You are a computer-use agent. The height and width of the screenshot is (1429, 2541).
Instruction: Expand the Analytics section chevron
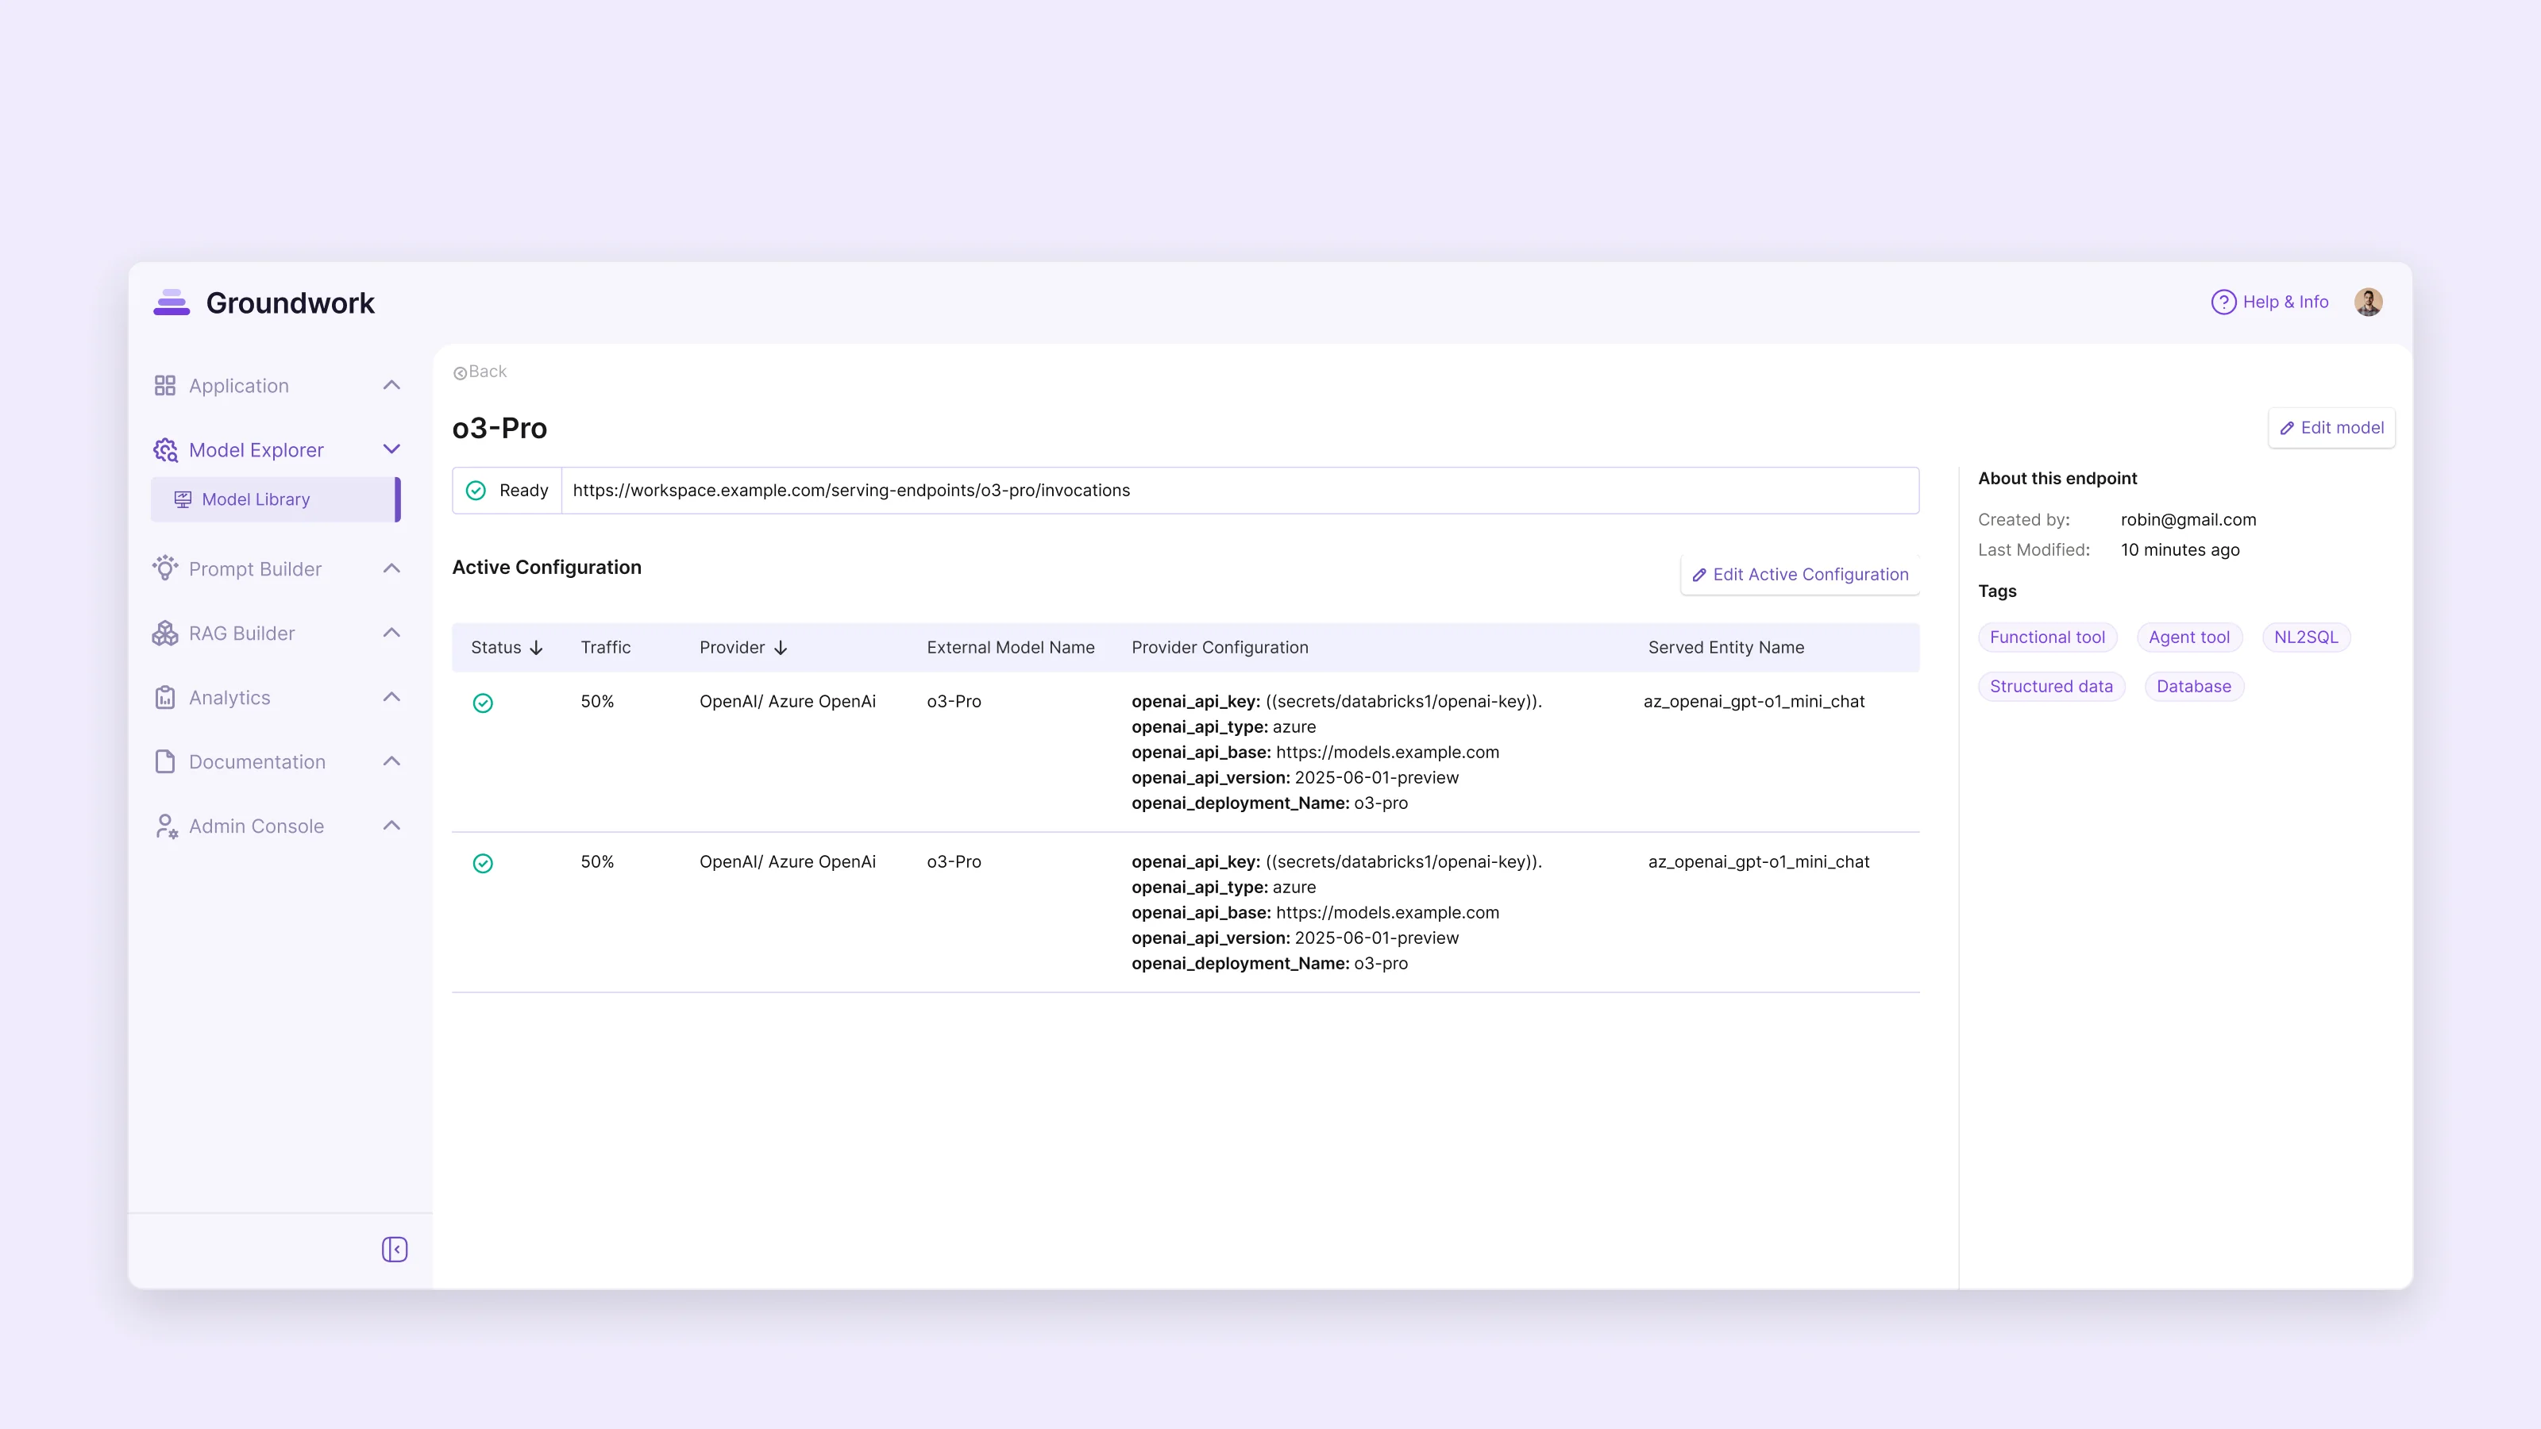[x=391, y=696]
